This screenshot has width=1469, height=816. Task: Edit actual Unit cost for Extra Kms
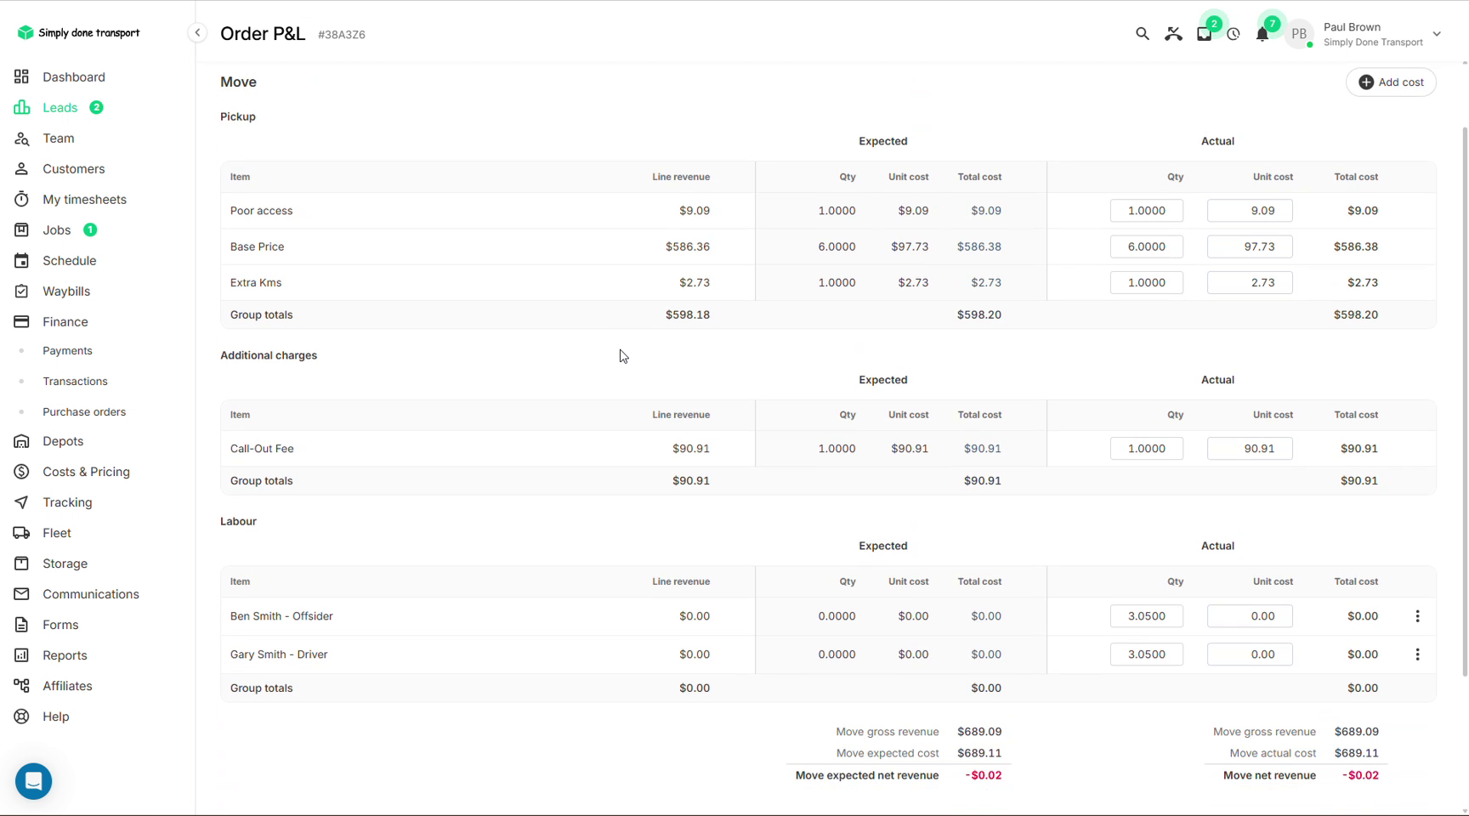(1250, 282)
